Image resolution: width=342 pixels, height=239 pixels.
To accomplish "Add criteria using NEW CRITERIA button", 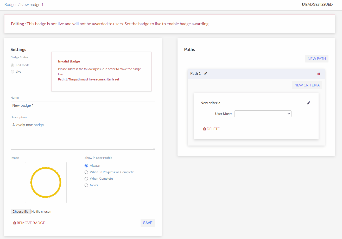I will (307, 85).
